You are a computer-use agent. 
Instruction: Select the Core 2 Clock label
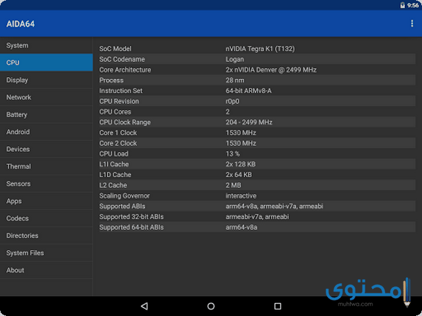(118, 143)
